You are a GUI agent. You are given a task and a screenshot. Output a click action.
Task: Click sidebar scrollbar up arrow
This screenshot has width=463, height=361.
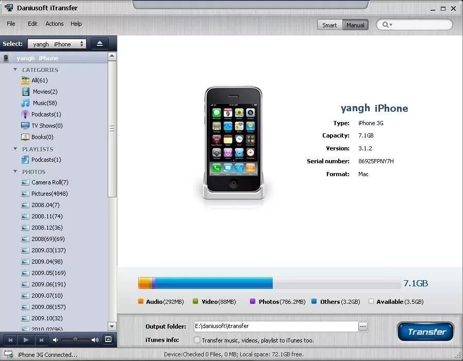(112, 56)
